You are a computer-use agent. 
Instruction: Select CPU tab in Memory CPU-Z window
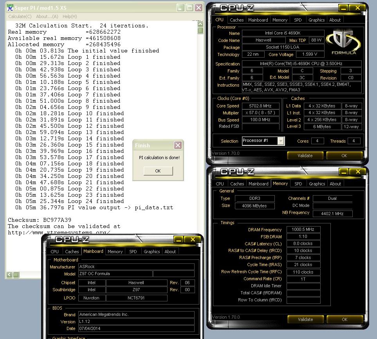point(220,184)
